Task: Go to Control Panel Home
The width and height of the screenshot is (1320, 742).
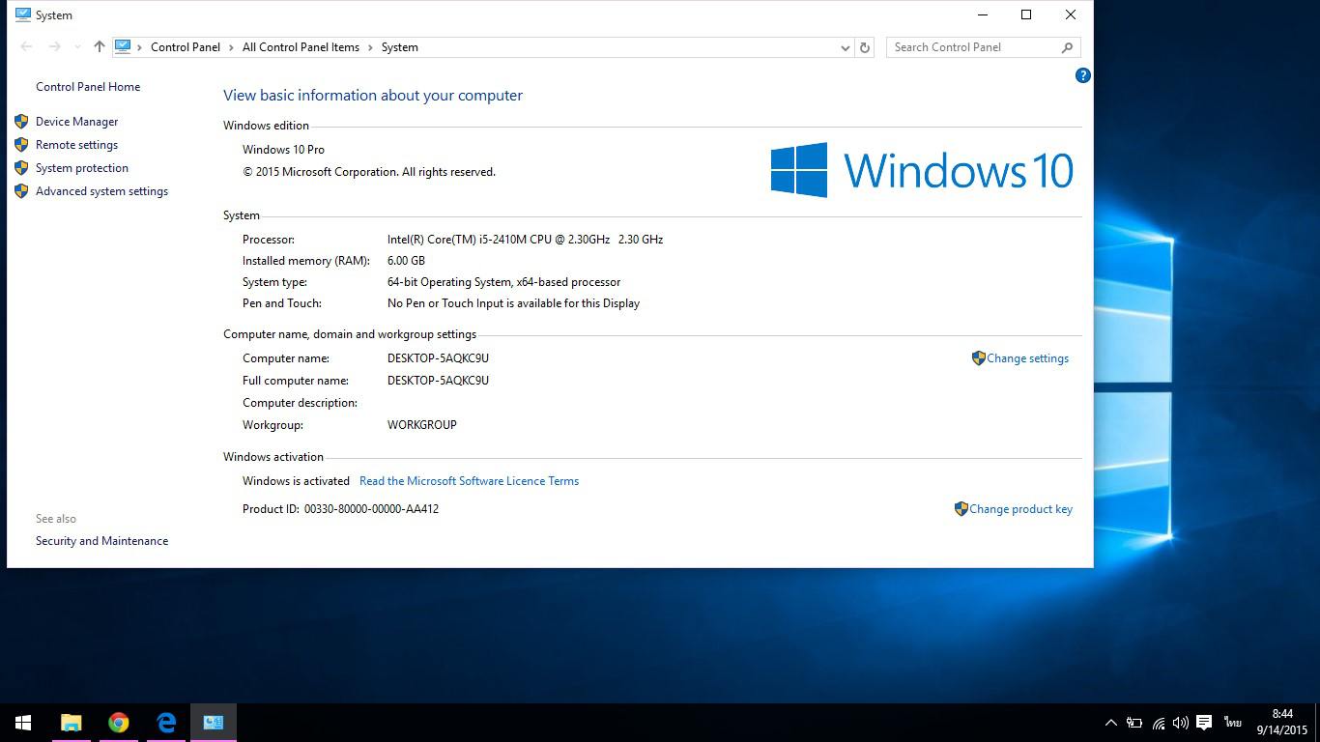Action: (x=88, y=87)
